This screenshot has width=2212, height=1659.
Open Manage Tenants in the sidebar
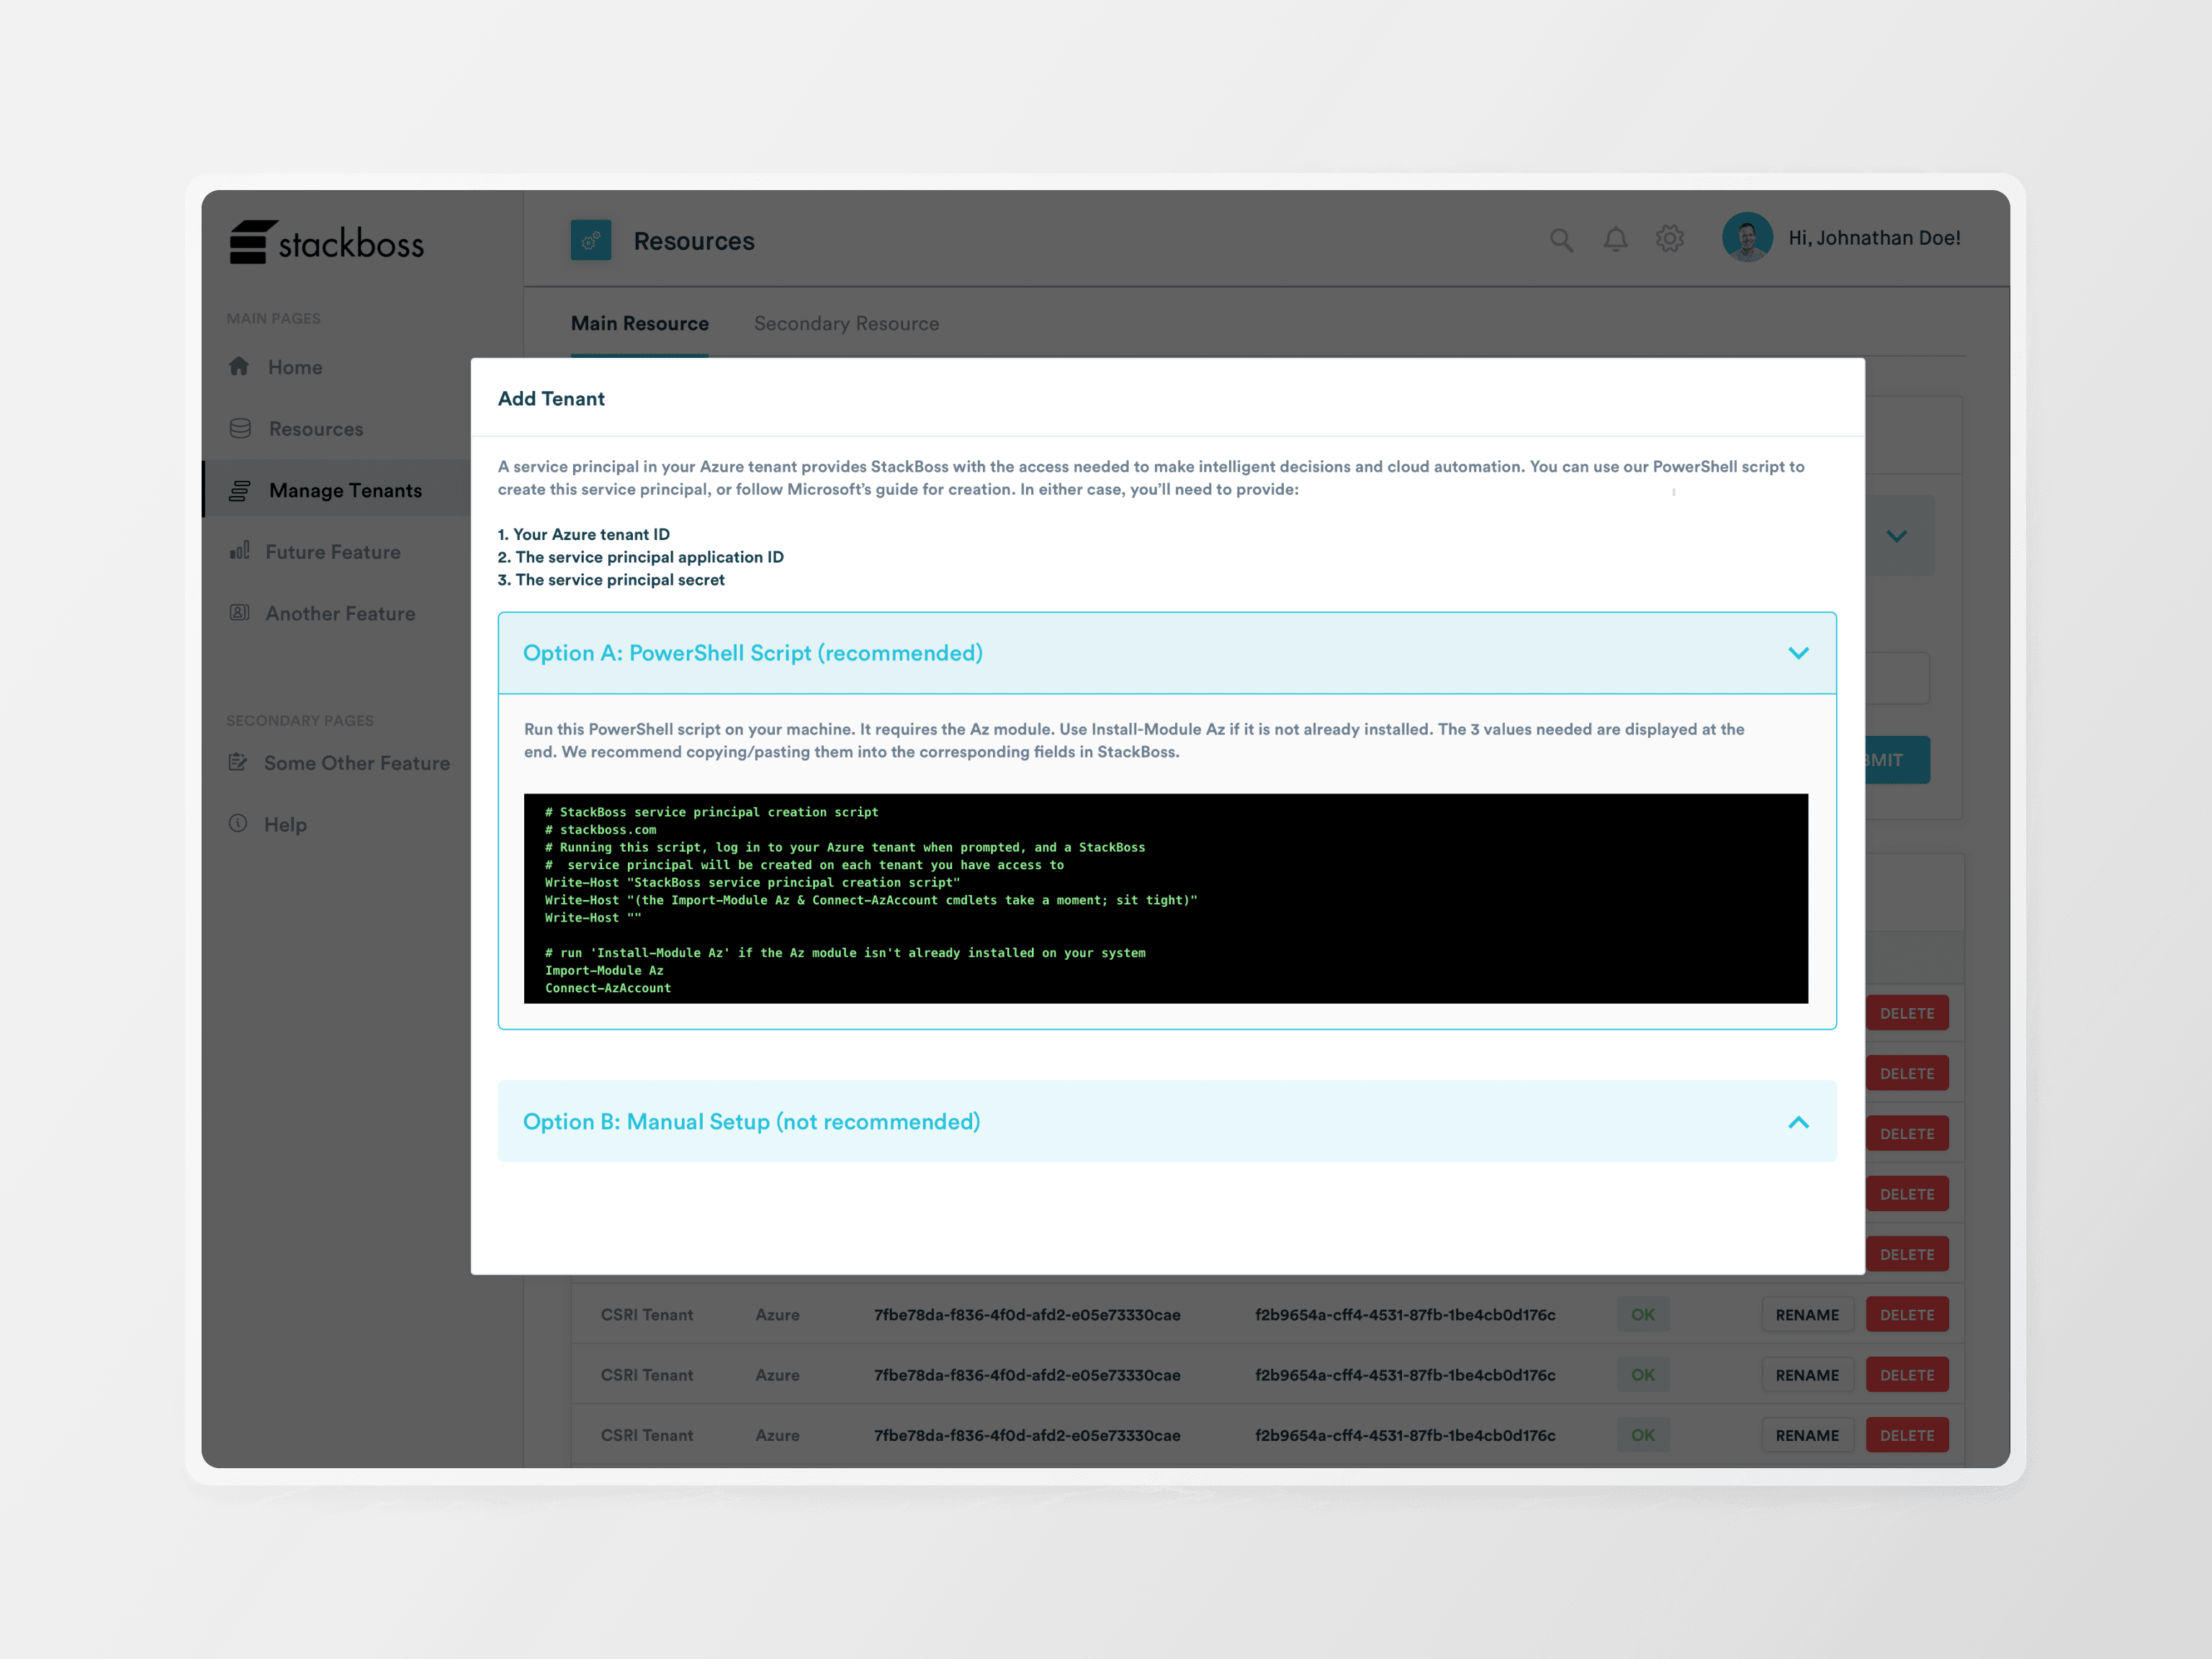[x=345, y=491]
